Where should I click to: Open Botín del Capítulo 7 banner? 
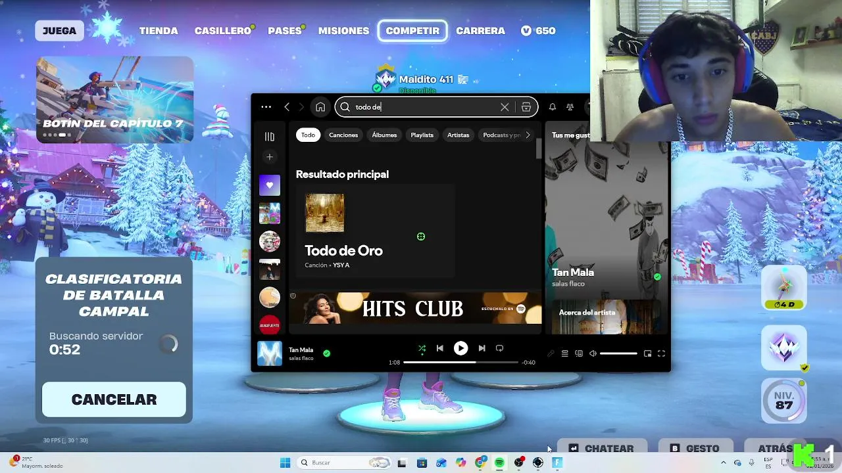[114, 99]
